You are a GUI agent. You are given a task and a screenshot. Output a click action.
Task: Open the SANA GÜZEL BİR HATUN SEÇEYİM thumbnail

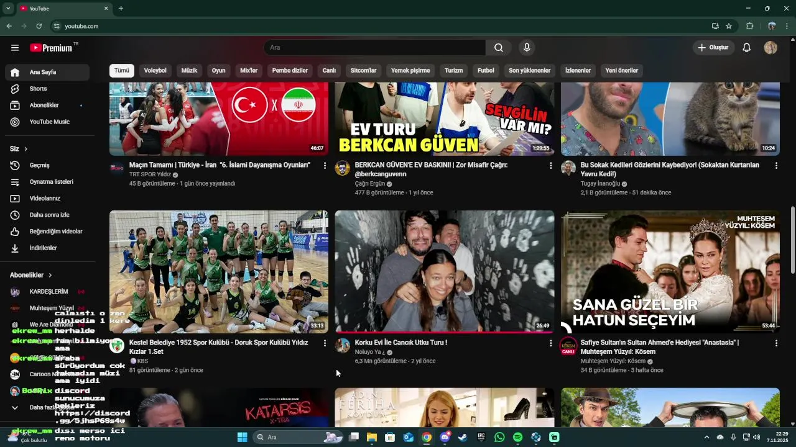tap(670, 271)
